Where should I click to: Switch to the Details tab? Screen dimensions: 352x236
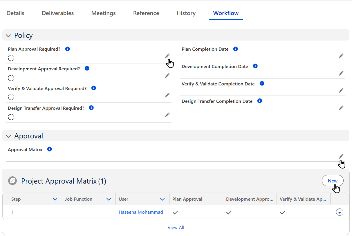tap(15, 13)
